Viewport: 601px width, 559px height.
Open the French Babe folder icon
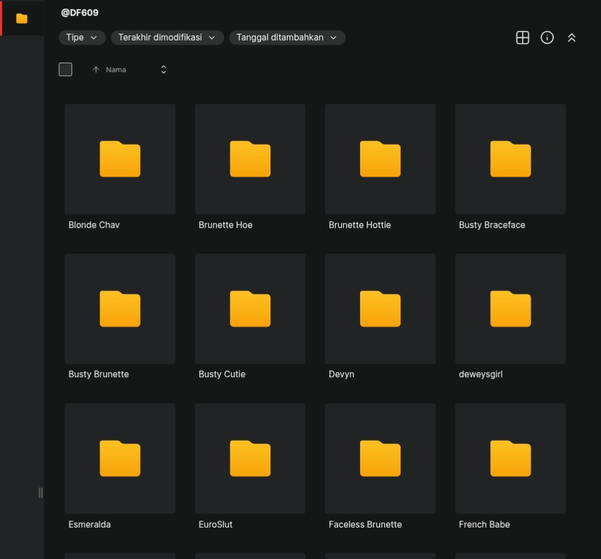coord(510,458)
